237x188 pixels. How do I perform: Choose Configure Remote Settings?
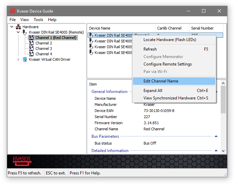174,64
